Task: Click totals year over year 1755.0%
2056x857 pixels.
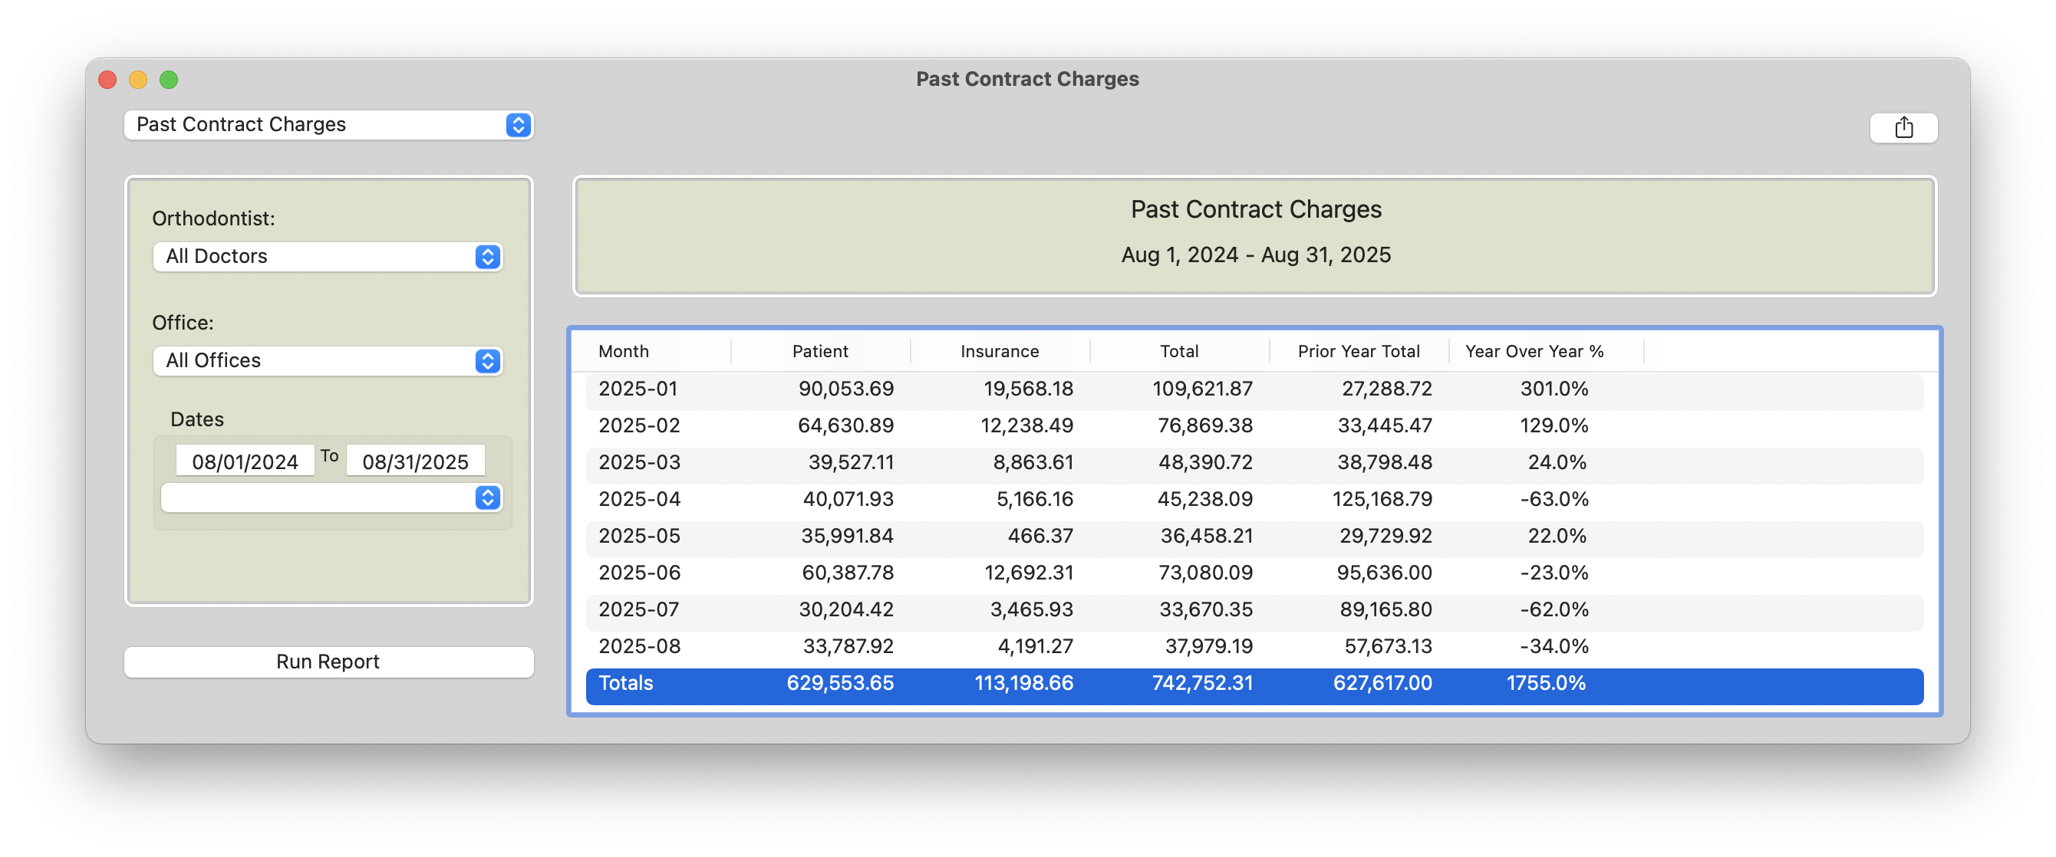Action: click(1545, 683)
